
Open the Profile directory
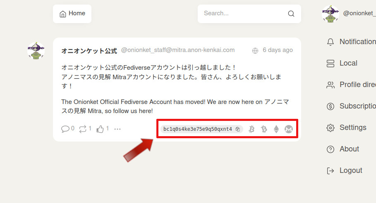[357, 85]
